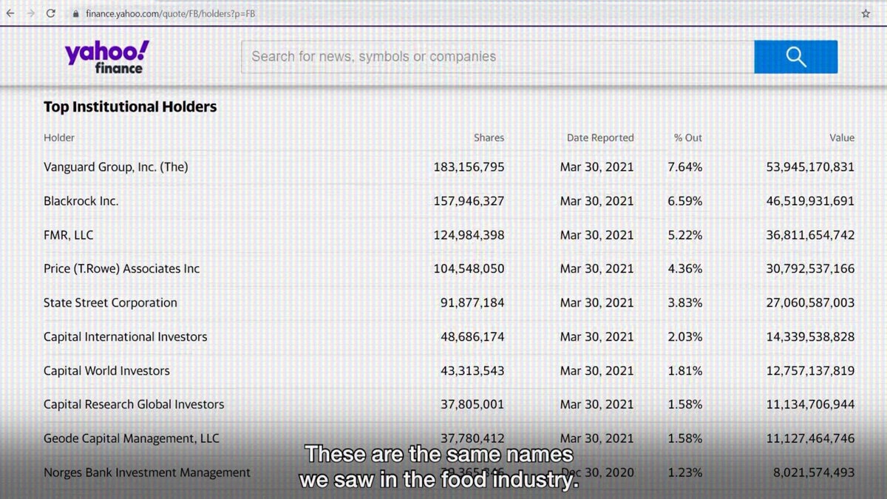Screen dimensions: 887x499
Task: Click the State Street Corporation entry
Action: pos(110,303)
